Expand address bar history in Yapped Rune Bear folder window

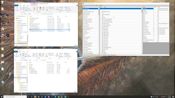(35, 14)
